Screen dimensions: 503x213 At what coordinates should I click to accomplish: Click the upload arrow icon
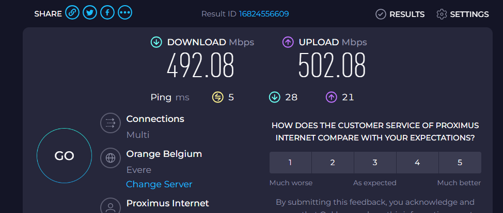[288, 42]
